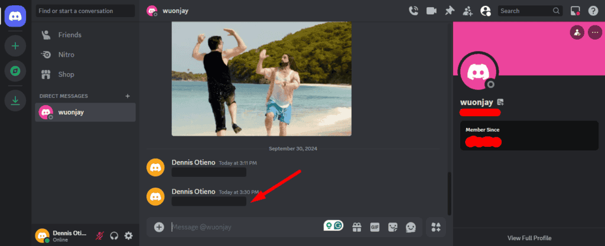Start a video call
The height and width of the screenshot is (246, 605).
pyautogui.click(x=431, y=11)
